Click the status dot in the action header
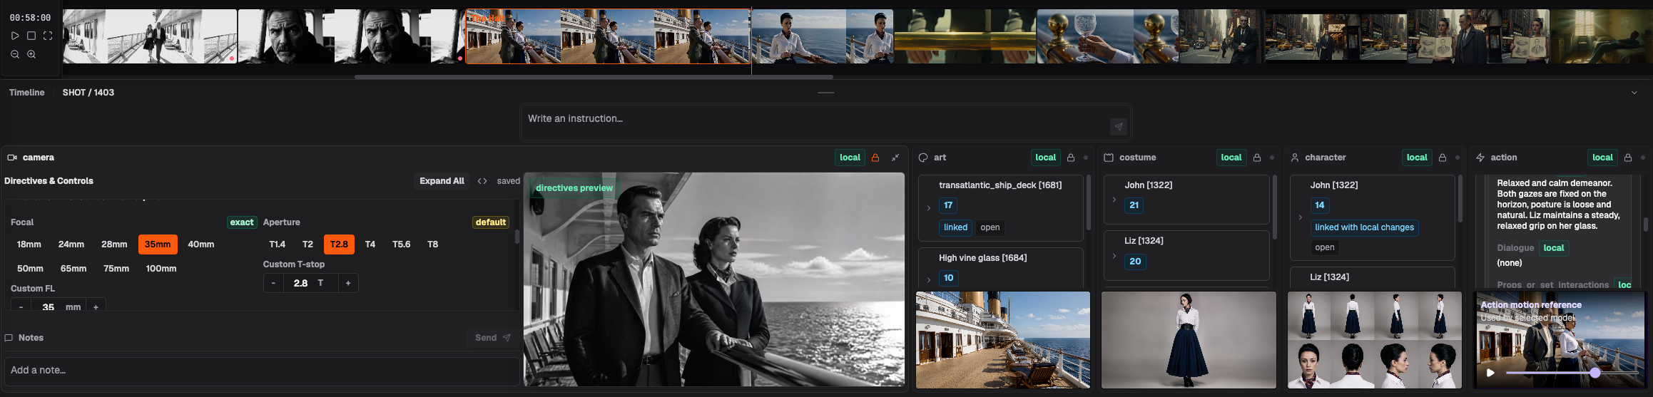Viewport: 1653px width, 397px height. (1643, 158)
